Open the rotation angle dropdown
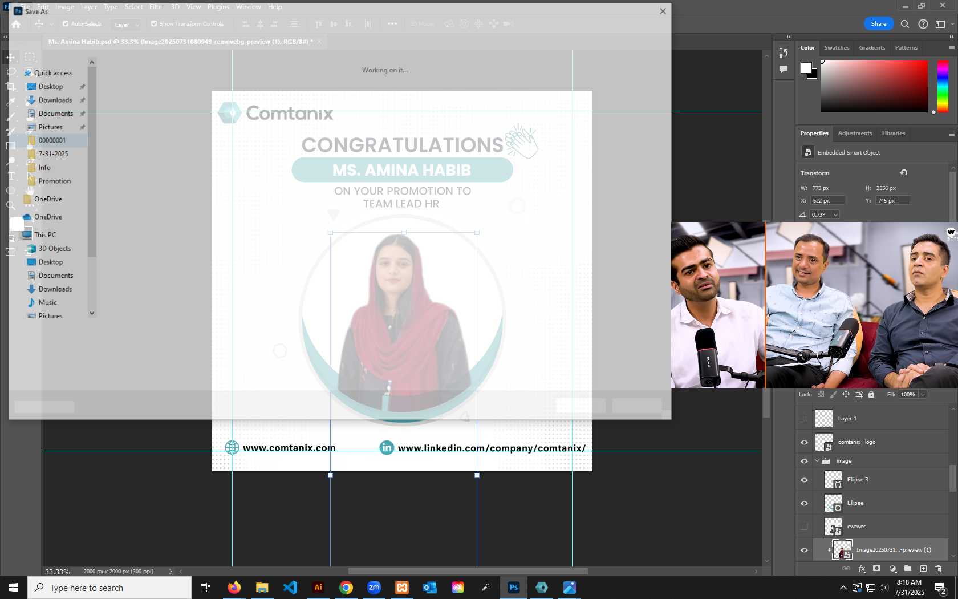This screenshot has height=599, width=958. [835, 214]
